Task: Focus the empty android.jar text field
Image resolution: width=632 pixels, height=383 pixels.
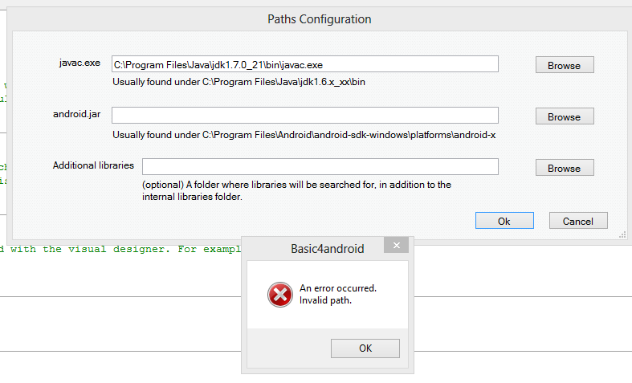Action: pyautogui.click(x=304, y=116)
